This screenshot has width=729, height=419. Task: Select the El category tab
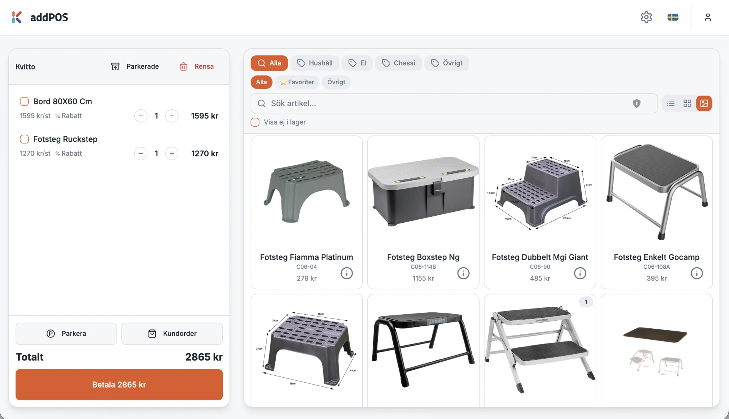(x=357, y=63)
